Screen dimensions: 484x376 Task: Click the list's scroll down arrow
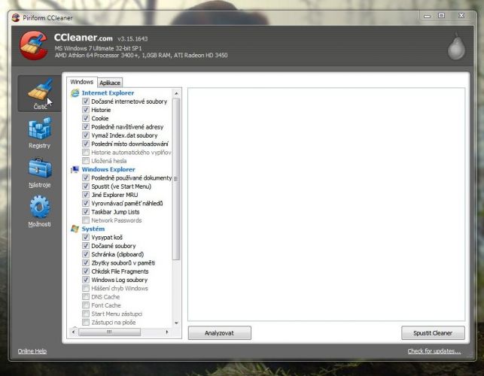[176, 323]
